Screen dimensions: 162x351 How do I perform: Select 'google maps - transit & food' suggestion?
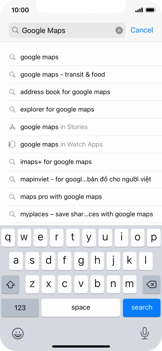(x=85, y=75)
